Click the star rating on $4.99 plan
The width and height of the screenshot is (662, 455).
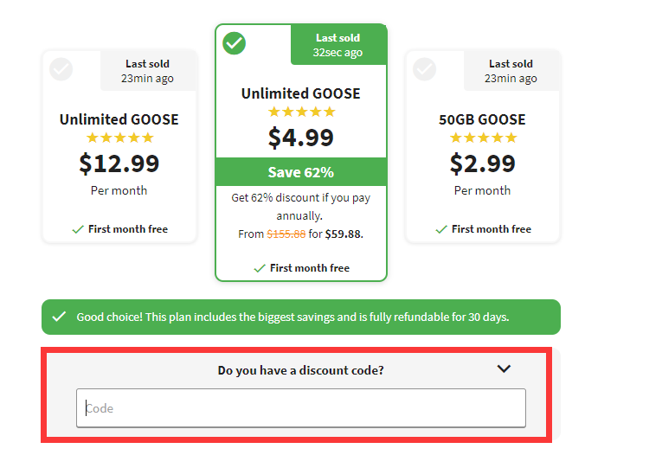301,112
